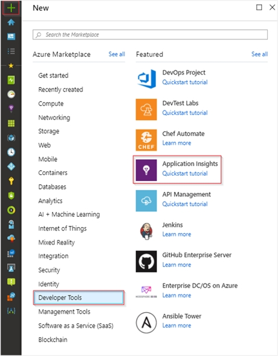Click the clock icon in the sidebar
Screen dimensions: 278x356
(x=11, y=152)
